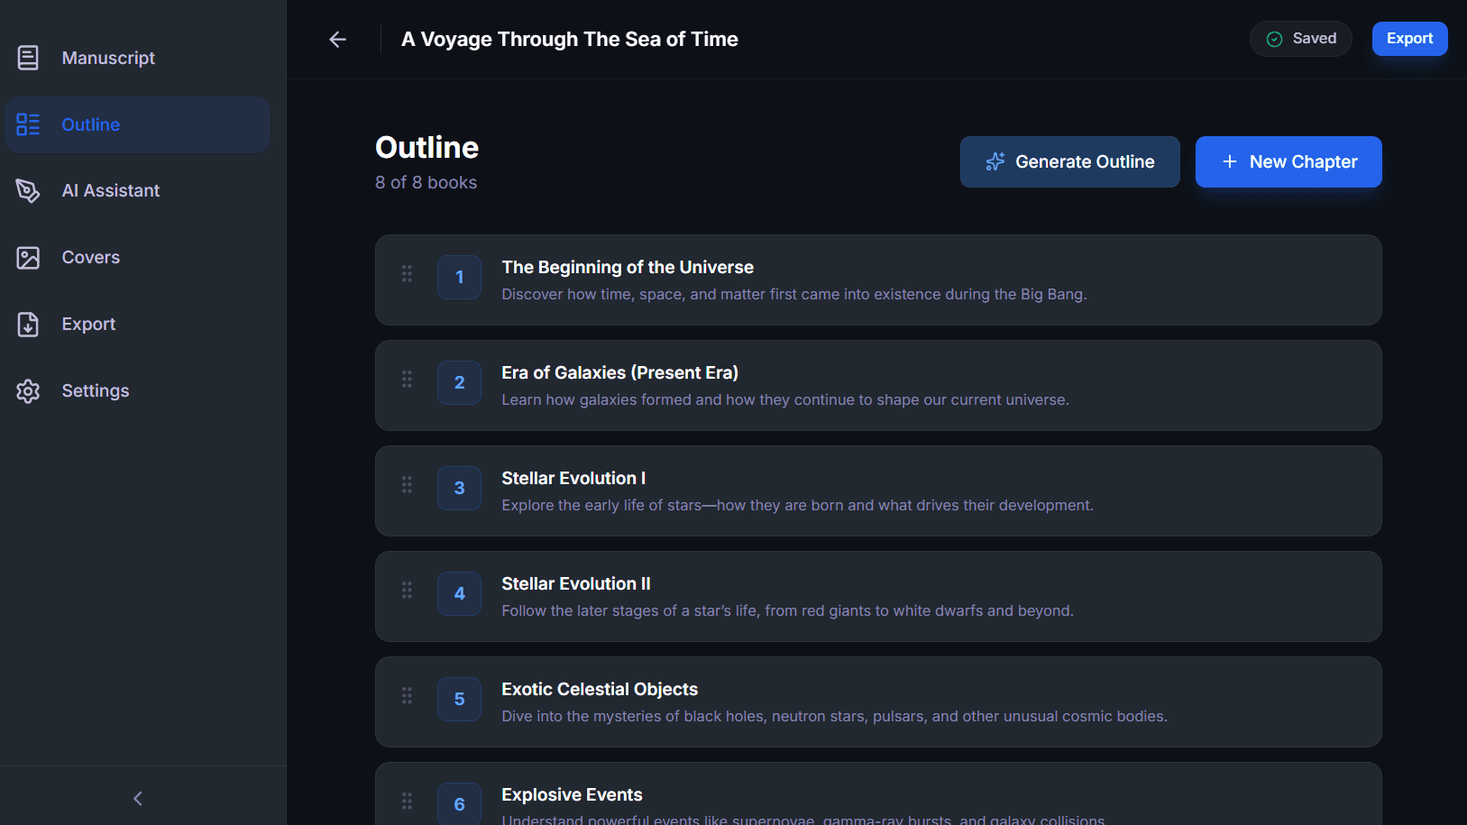Click the book title 'A Voyage Through The Sea of Time'

coord(570,40)
